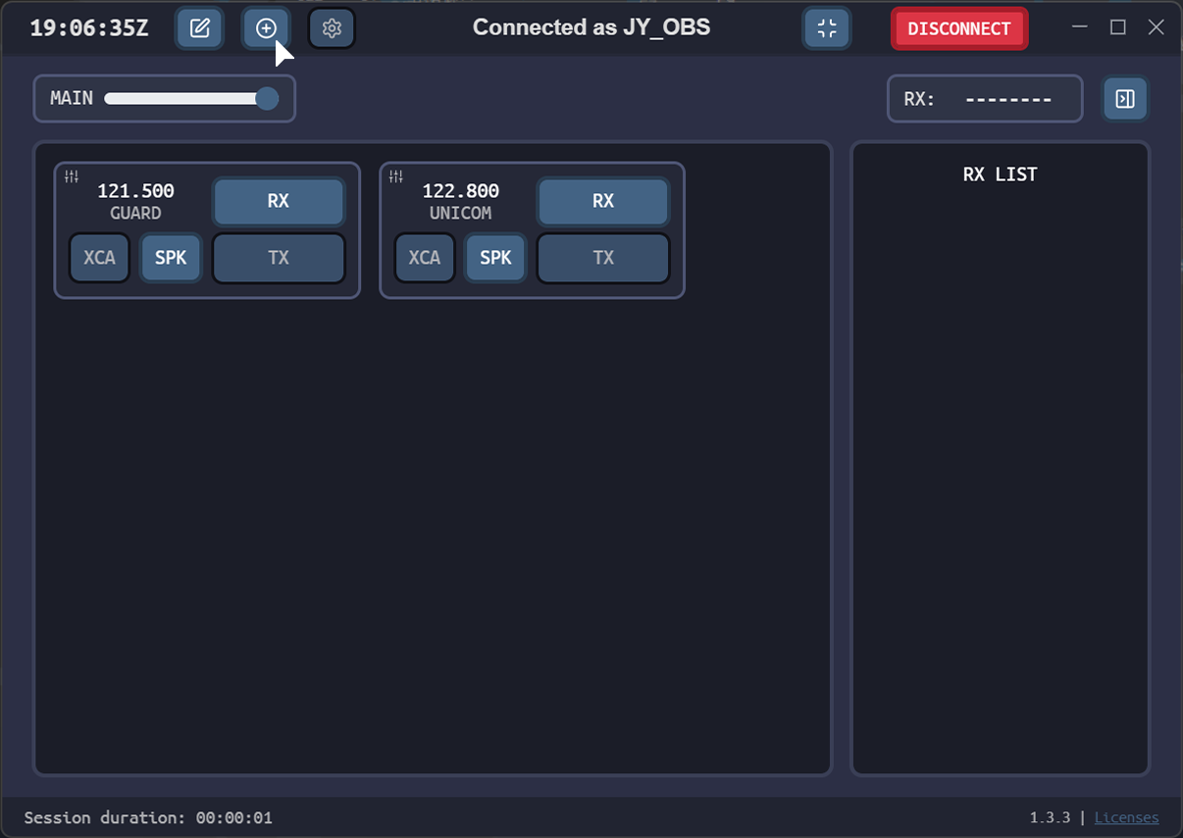1183x838 pixels.
Task: Open mixer sliders icon on GUARD 121.500
Action: point(72,176)
